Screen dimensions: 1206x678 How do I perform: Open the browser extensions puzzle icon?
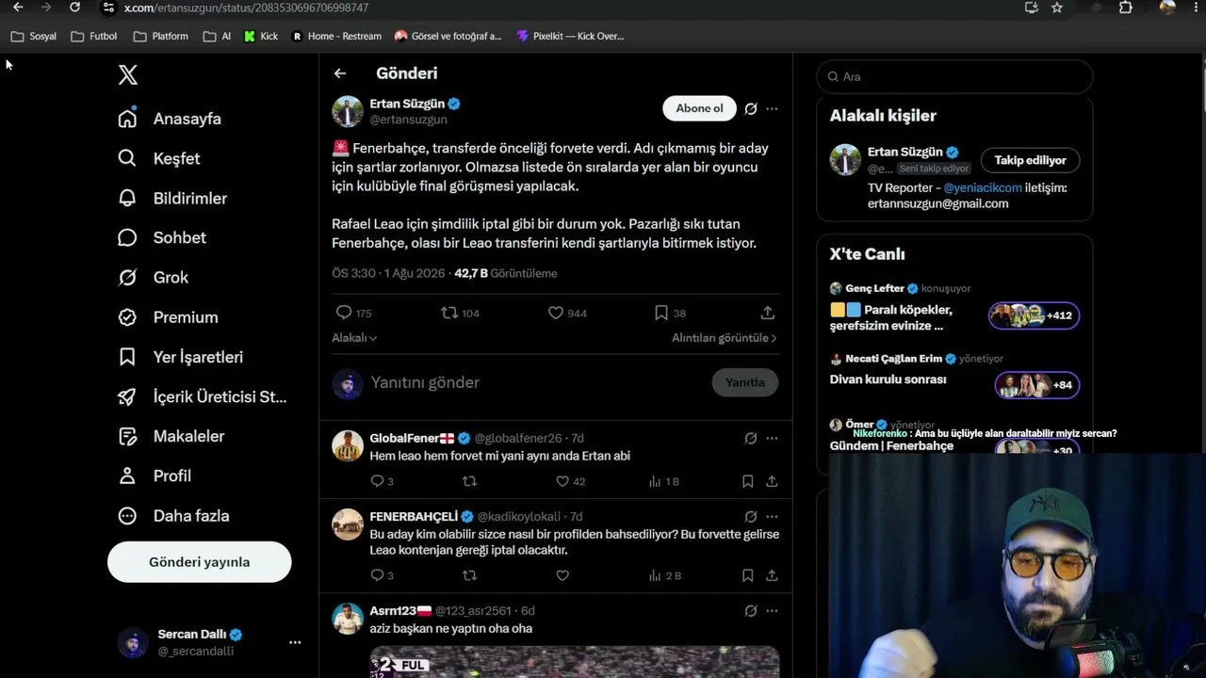[1125, 8]
